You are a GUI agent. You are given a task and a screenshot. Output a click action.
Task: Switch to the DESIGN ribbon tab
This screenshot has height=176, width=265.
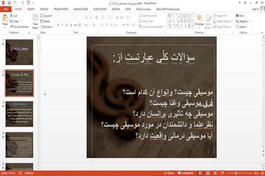coord(44,9)
